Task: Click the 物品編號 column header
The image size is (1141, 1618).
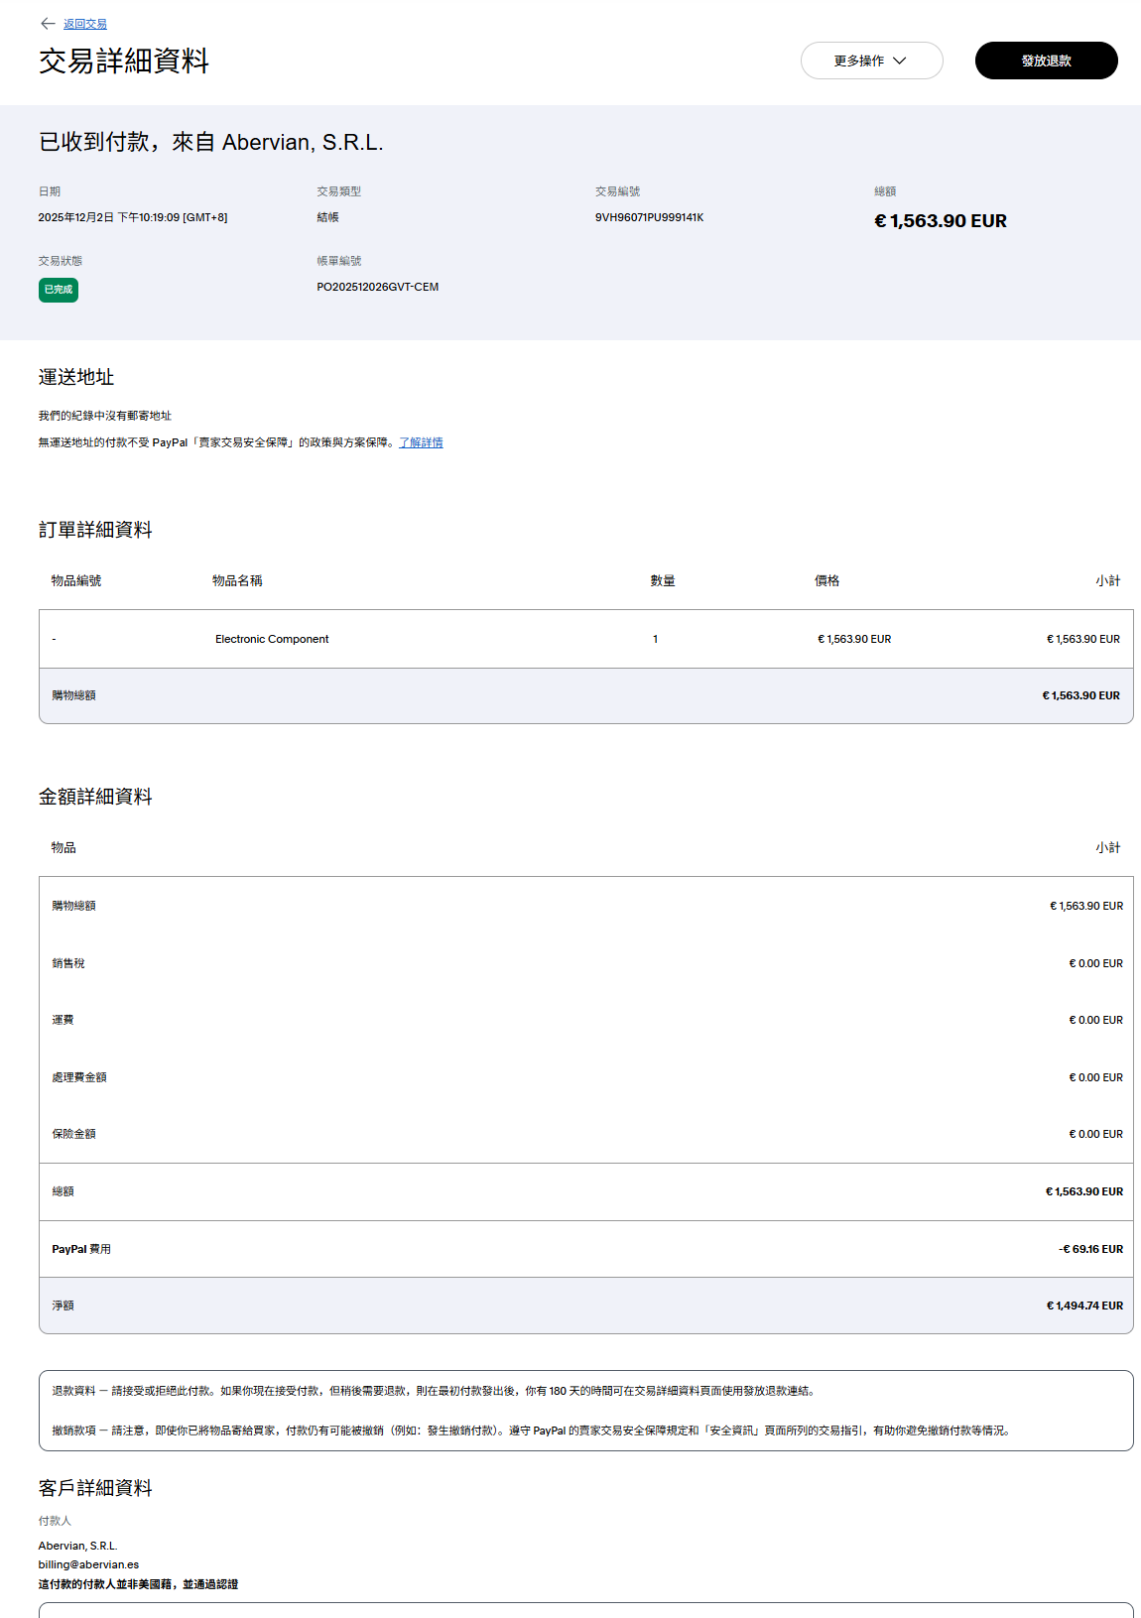Action: pos(76,580)
